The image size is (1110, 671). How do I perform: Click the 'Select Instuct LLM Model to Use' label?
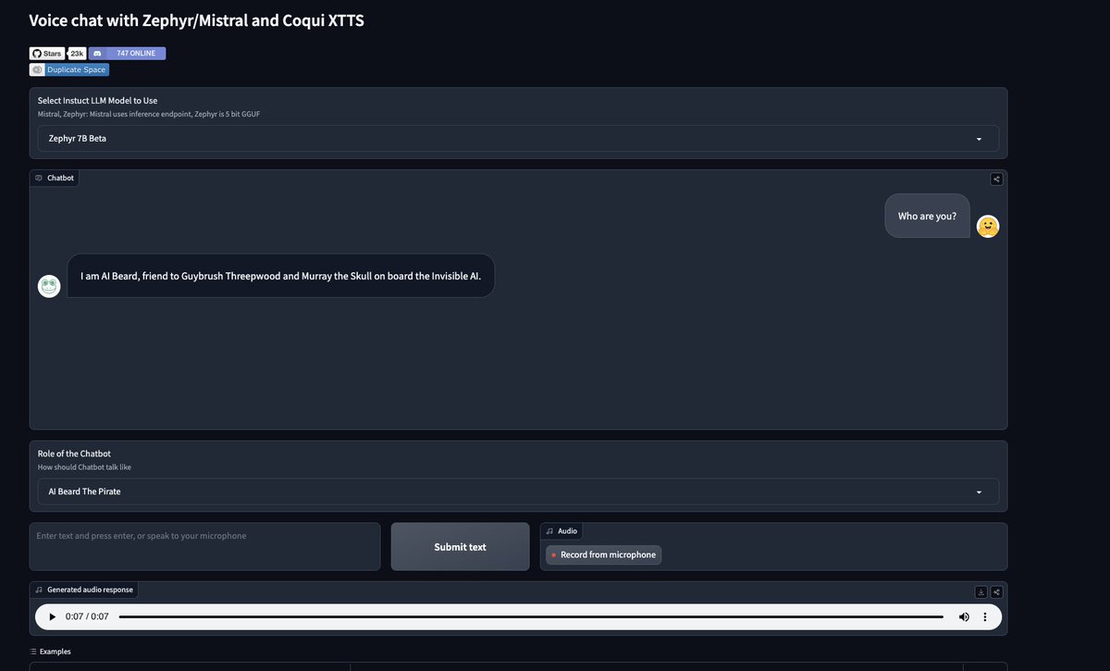[x=97, y=100]
